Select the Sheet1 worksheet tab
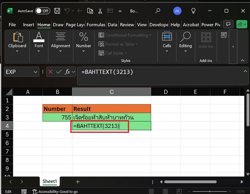Image resolution: width=250 pixels, height=194 pixels. [x=49, y=182]
